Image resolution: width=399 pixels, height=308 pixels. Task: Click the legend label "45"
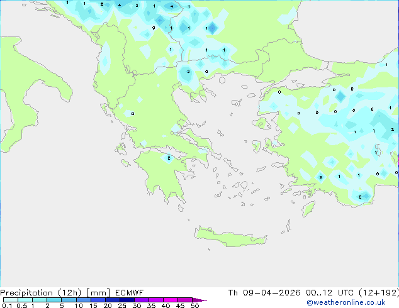(x=180, y=305)
